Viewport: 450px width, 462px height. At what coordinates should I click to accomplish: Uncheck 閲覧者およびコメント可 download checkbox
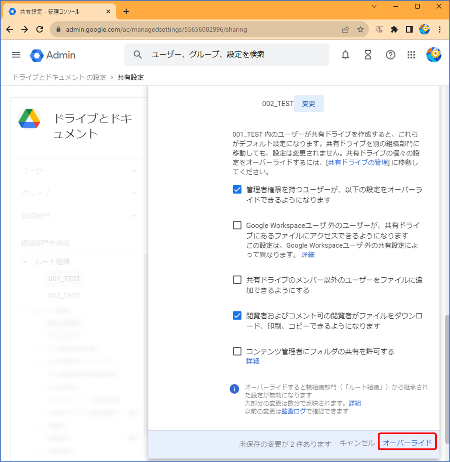pos(237,316)
